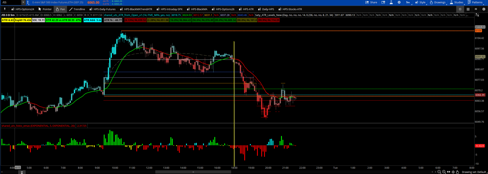This screenshot has width=488, height=174.
Task: Click the 6065.00 last price display
Action: pyautogui.click(x=93, y=2)
